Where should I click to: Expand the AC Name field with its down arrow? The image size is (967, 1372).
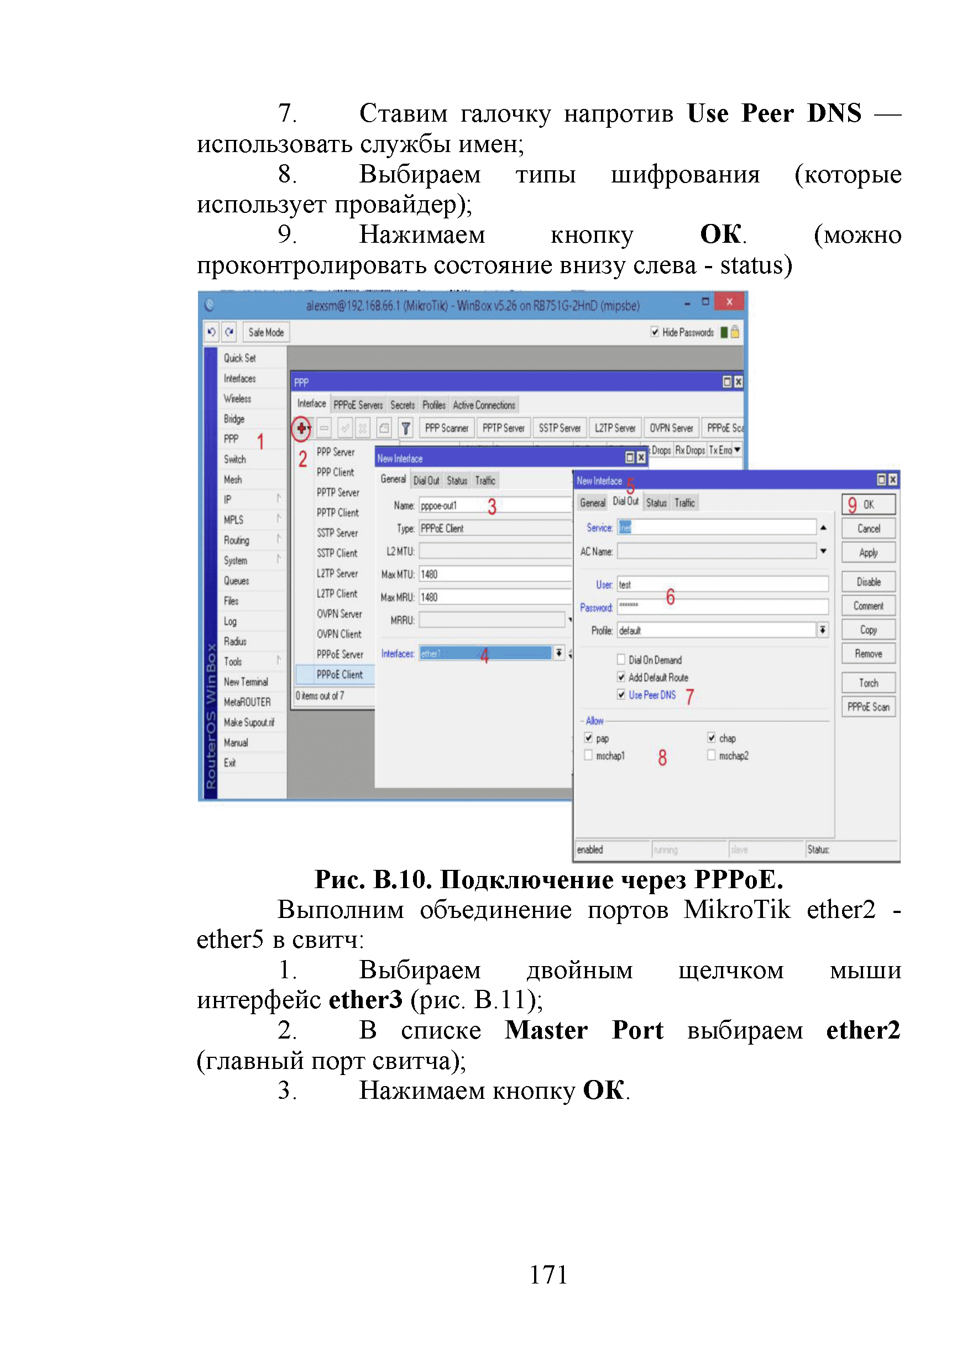[x=823, y=551]
